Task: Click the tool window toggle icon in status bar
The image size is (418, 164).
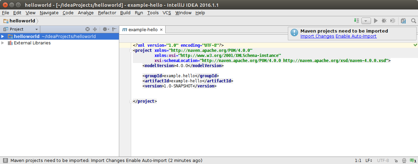Action: pyautogui.click(x=5, y=160)
